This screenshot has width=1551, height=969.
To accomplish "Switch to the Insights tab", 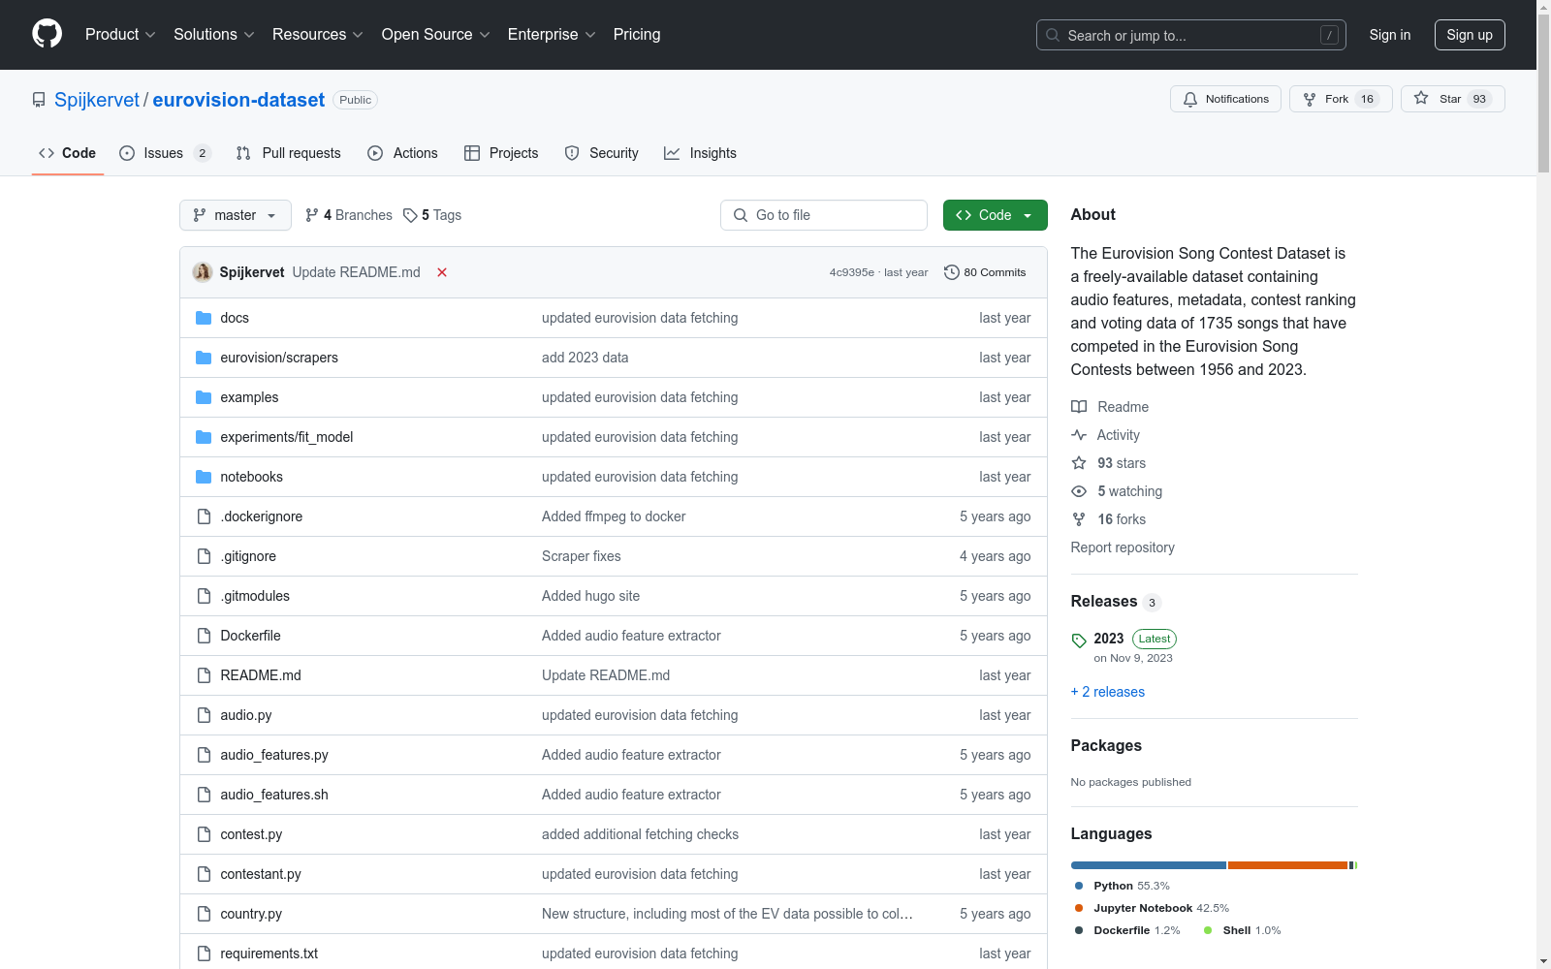I will 700,153.
